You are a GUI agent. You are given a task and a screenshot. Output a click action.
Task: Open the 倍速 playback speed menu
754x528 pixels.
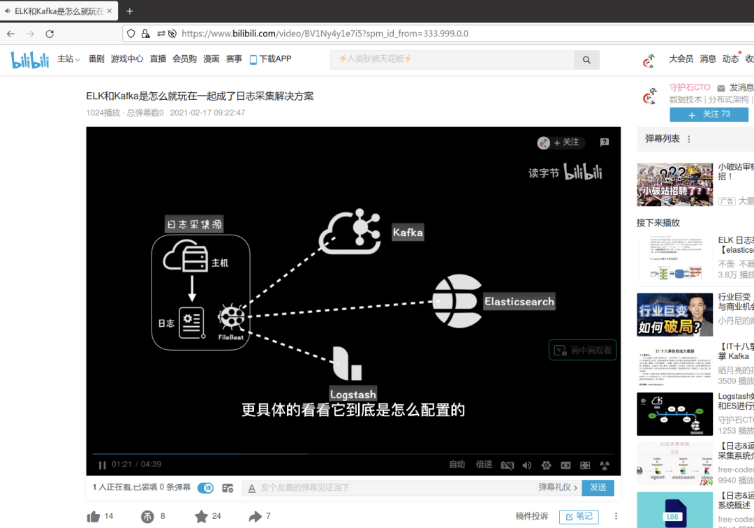[x=485, y=464]
